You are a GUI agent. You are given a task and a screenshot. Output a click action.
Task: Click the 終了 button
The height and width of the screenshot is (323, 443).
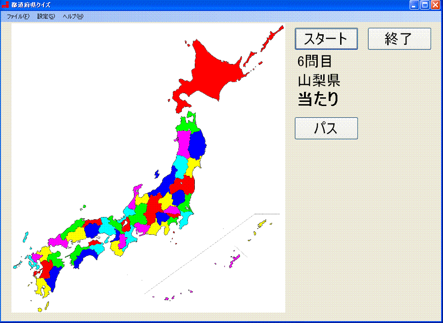tap(400, 39)
